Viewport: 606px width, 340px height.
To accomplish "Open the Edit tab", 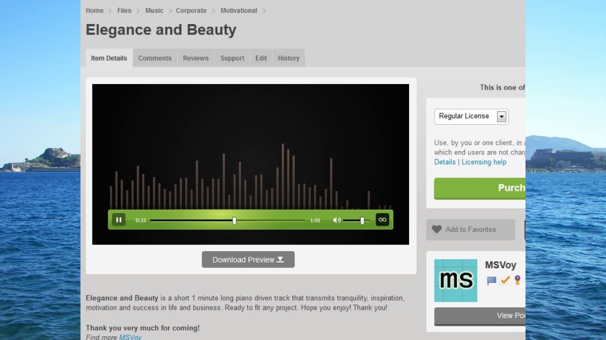I will click(261, 58).
